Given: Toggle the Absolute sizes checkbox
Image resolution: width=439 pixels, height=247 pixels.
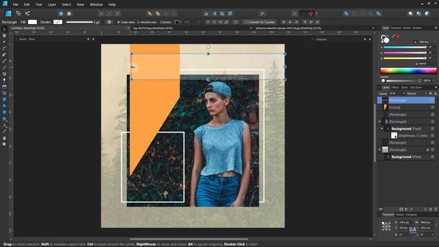Looking at the screenshot, I should tap(139, 22).
